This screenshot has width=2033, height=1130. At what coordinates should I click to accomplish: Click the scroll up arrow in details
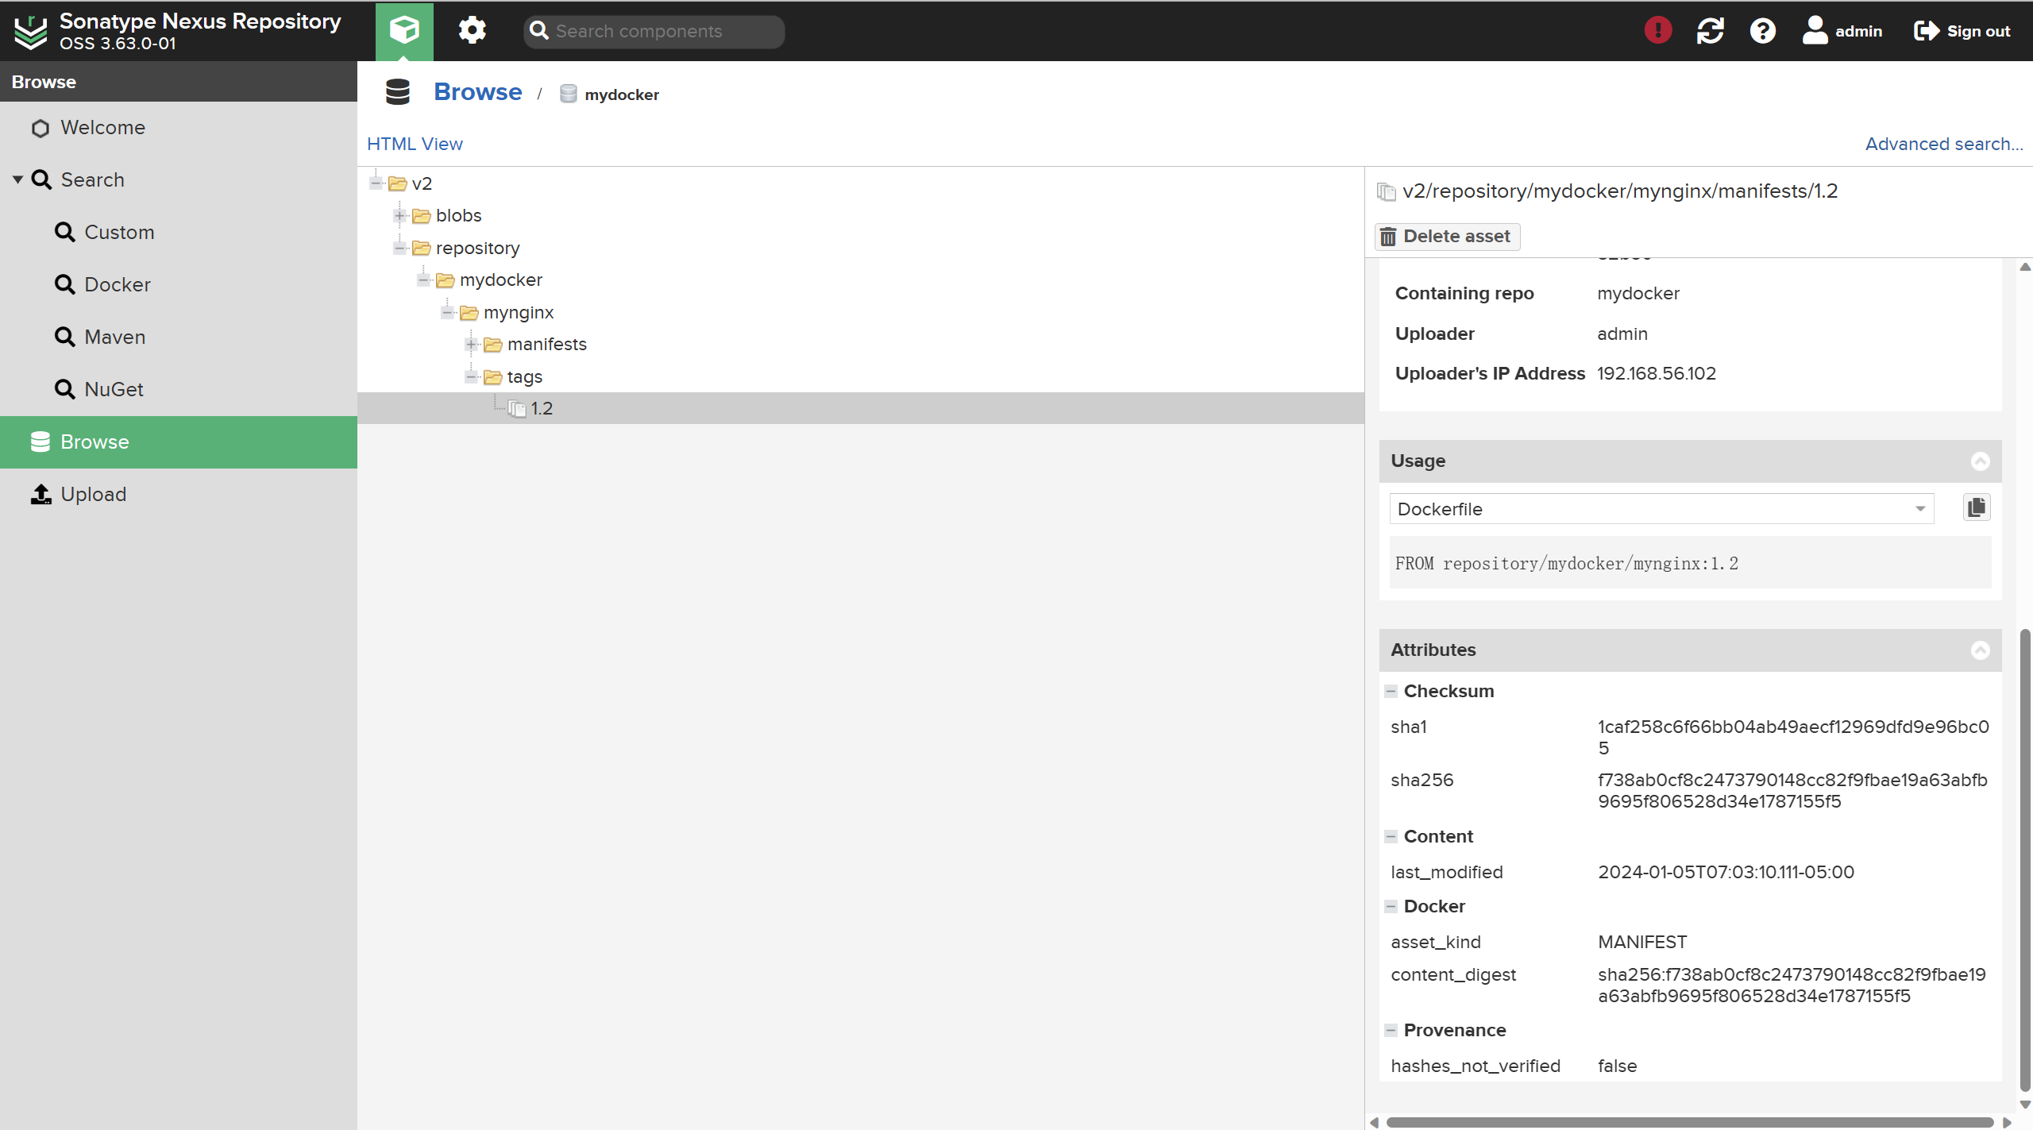click(x=2024, y=268)
